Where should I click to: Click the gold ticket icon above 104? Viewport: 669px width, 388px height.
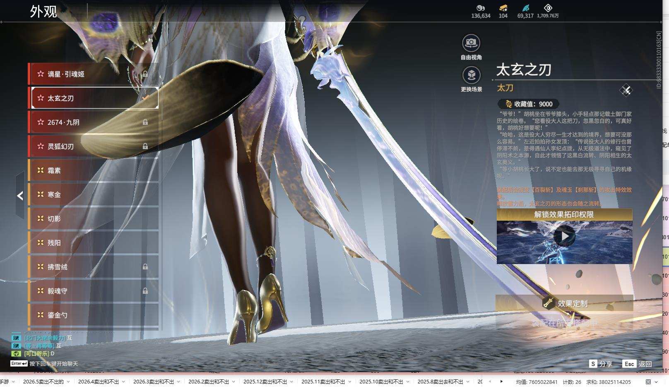[x=503, y=8]
